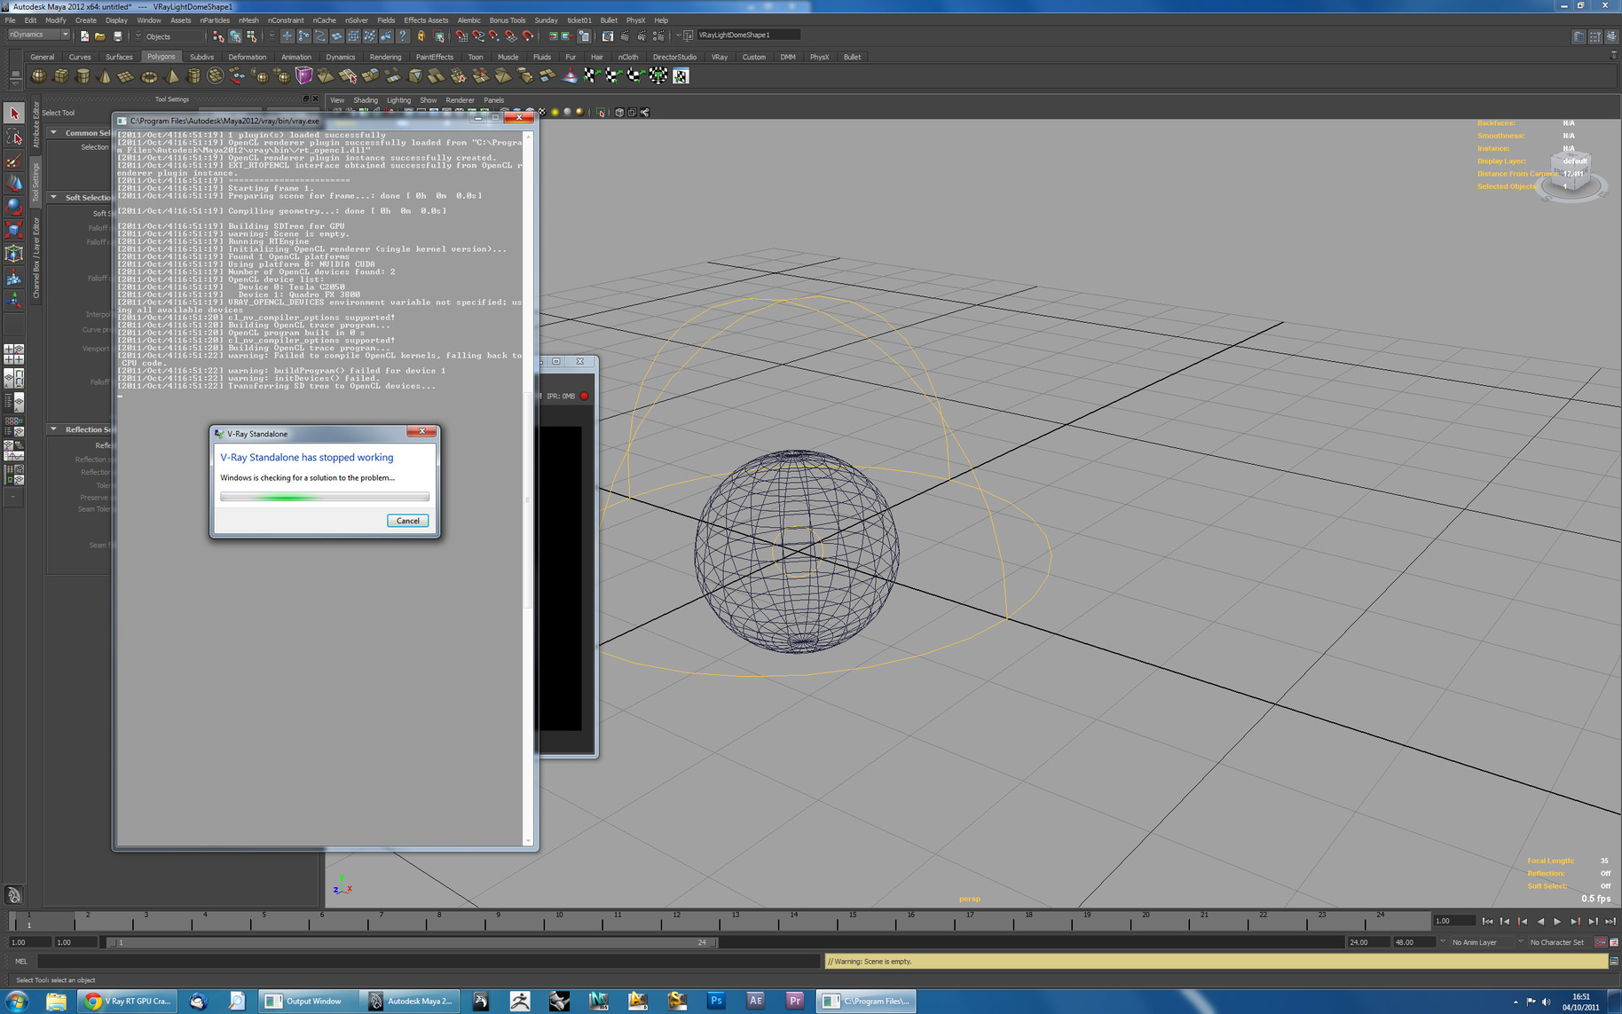The width and height of the screenshot is (1622, 1014).
Task: Choose the Show Manipulator tool
Action: click(14, 301)
